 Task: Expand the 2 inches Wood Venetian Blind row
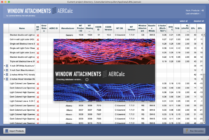[x=4, y=79]
